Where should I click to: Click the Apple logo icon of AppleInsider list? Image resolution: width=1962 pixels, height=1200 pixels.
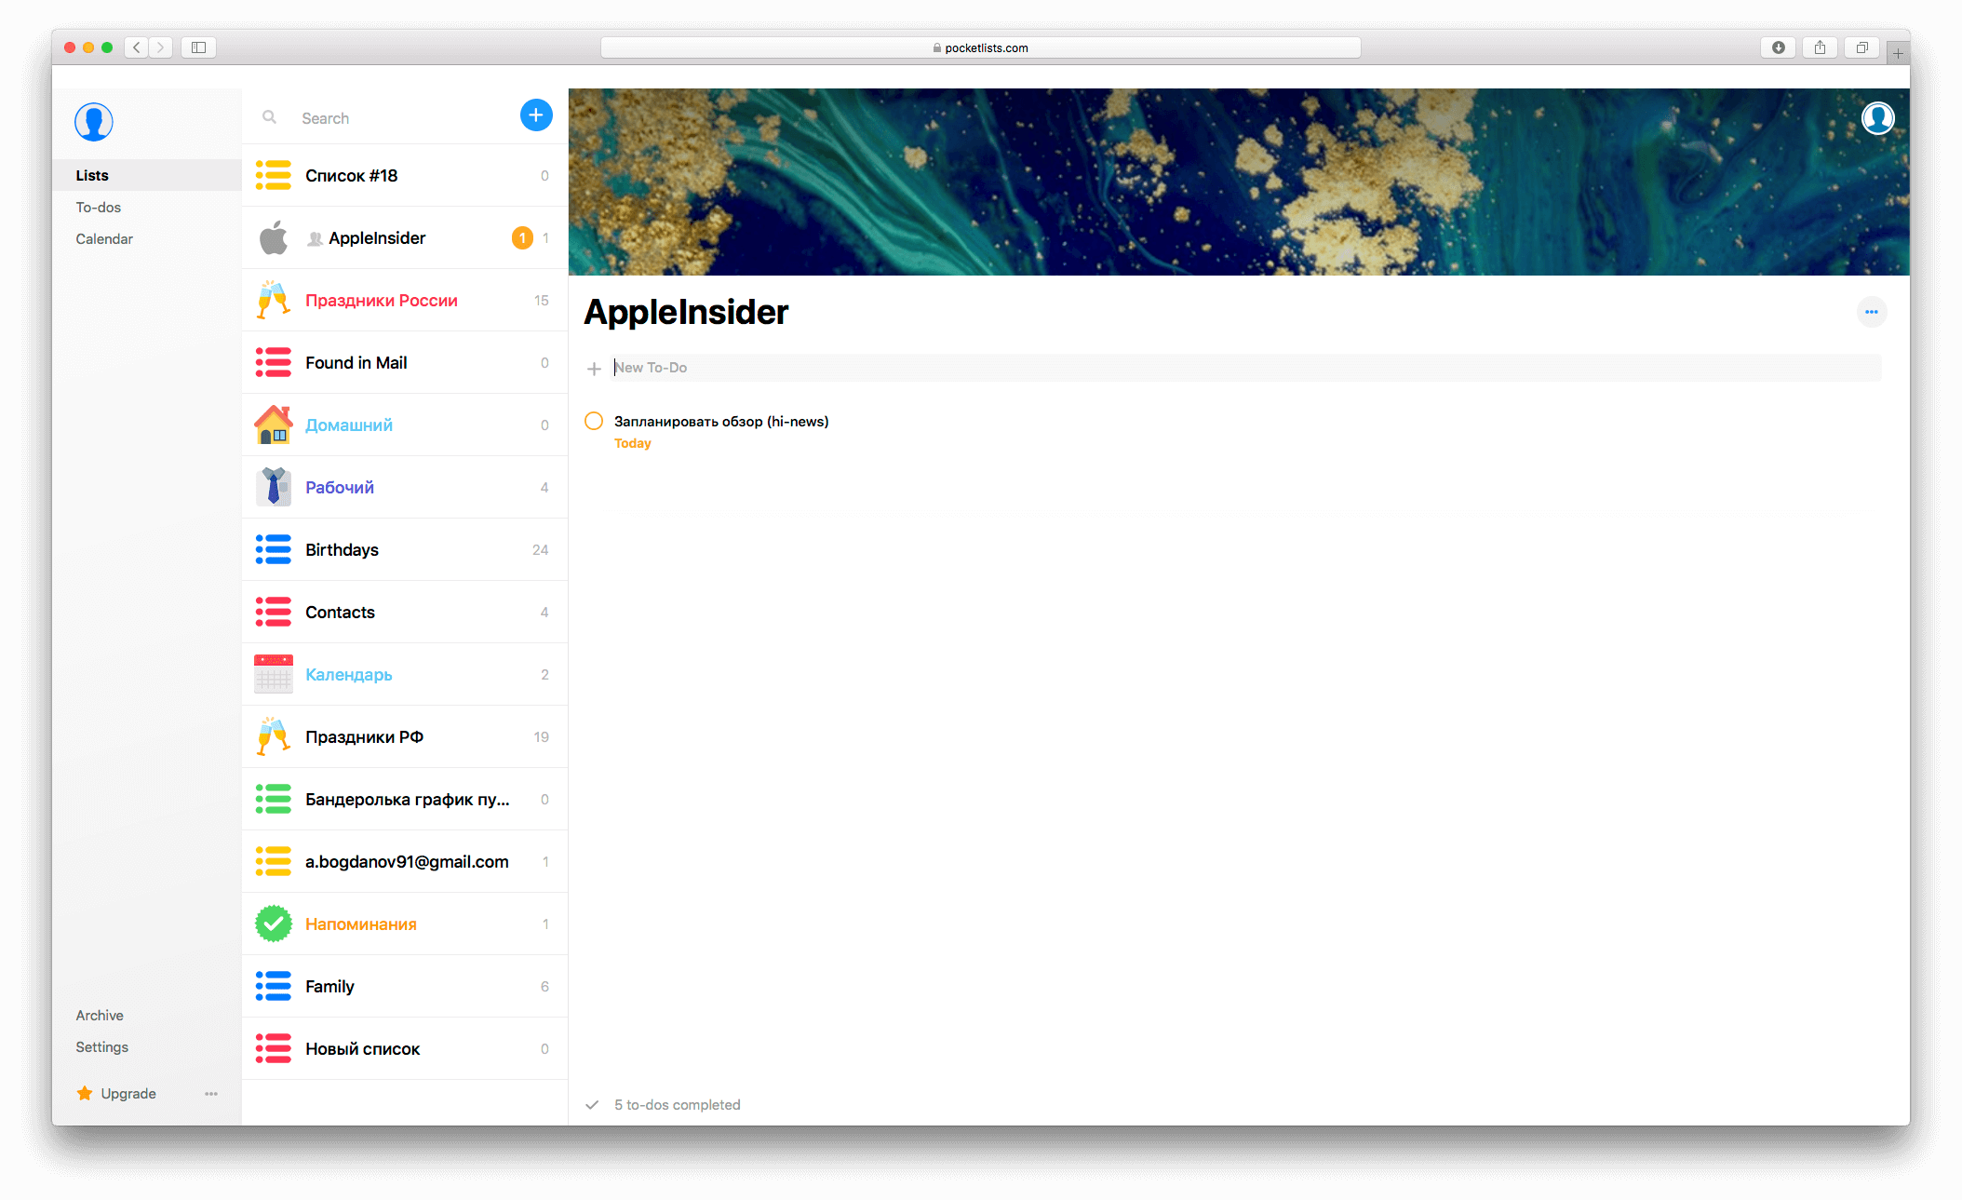[274, 238]
